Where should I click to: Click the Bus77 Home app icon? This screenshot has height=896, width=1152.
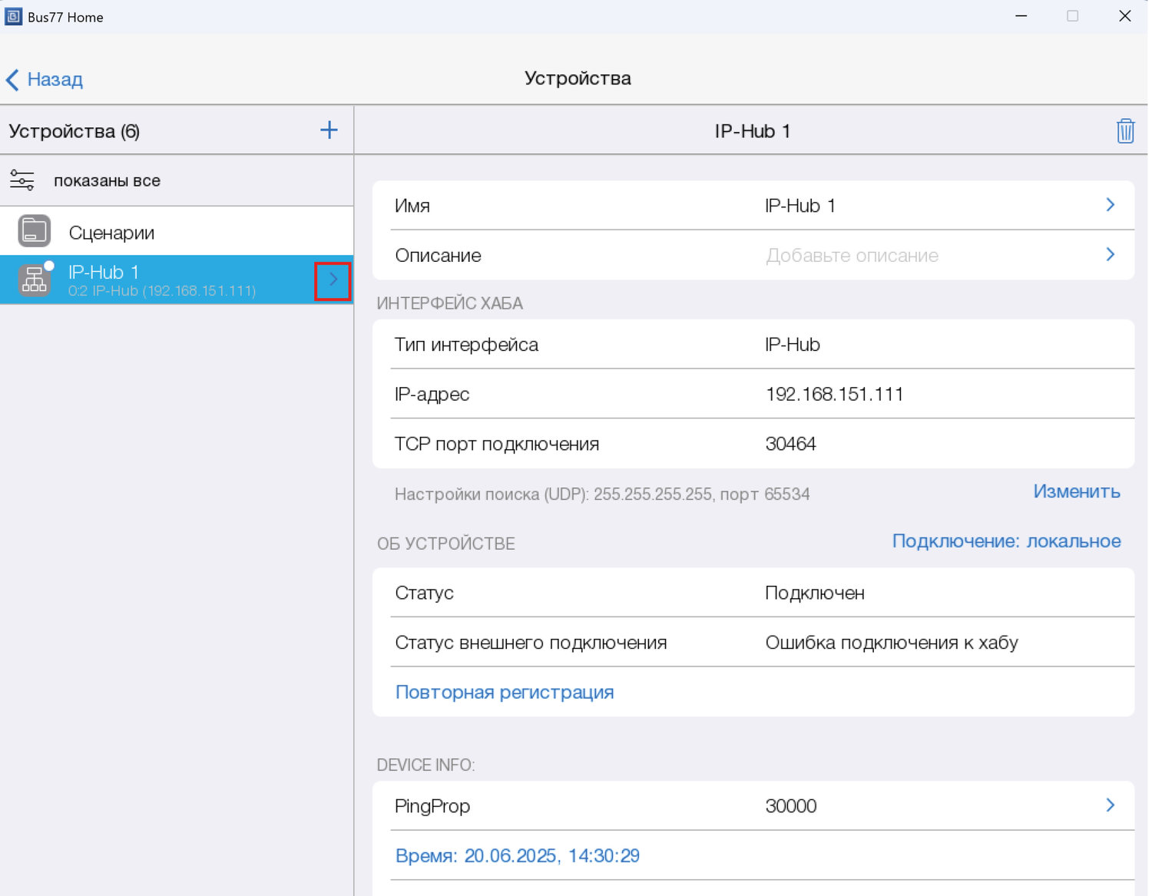click(x=13, y=16)
